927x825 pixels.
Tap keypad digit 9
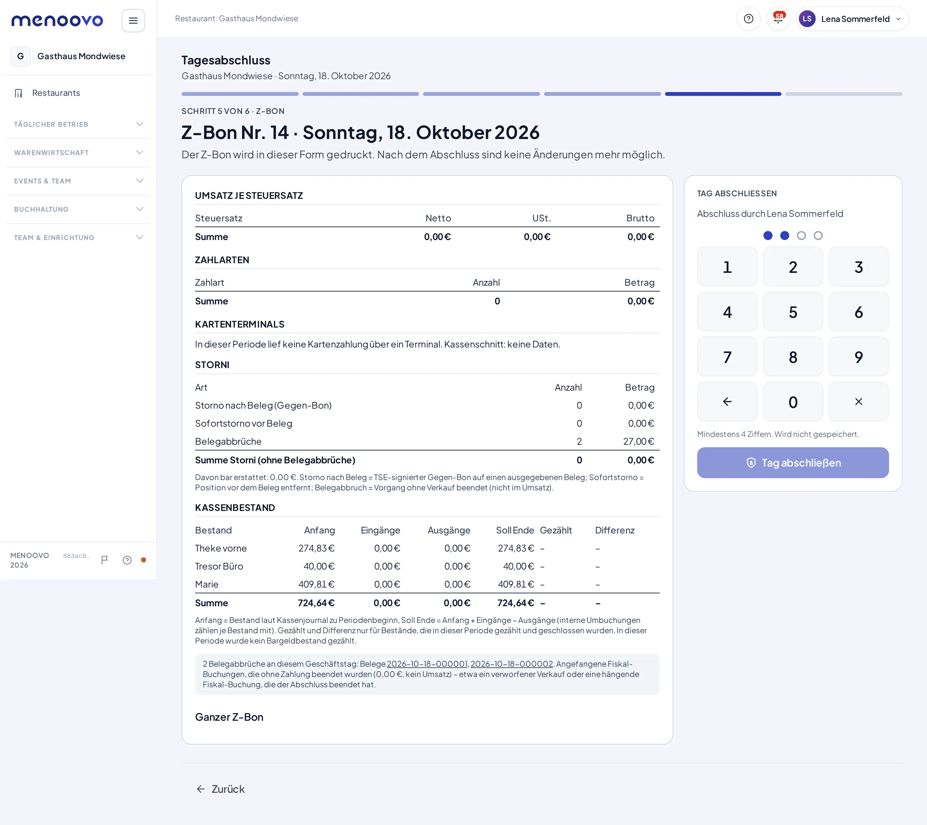858,356
